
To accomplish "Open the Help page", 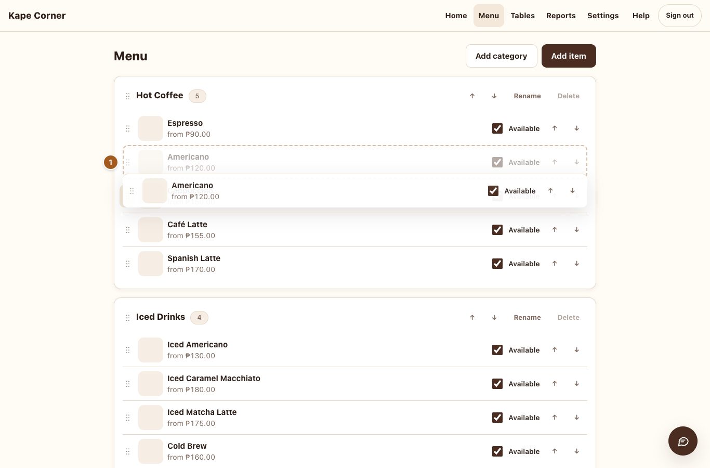I will (641, 16).
